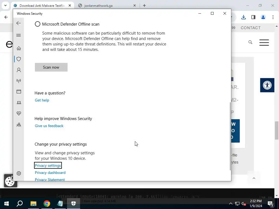Screen dimensions: 279x209
Task: Open Chrome profile avatar
Action: (263, 17)
